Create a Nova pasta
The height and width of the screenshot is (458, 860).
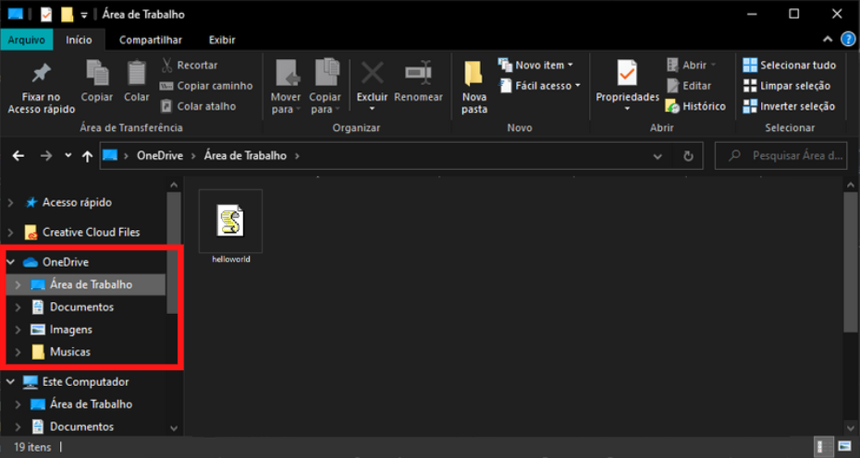pos(474,88)
